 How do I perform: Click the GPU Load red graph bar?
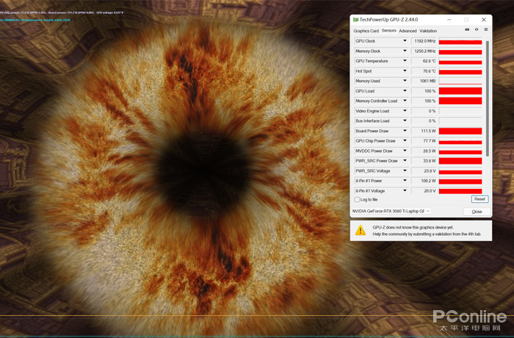coord(460,91)
